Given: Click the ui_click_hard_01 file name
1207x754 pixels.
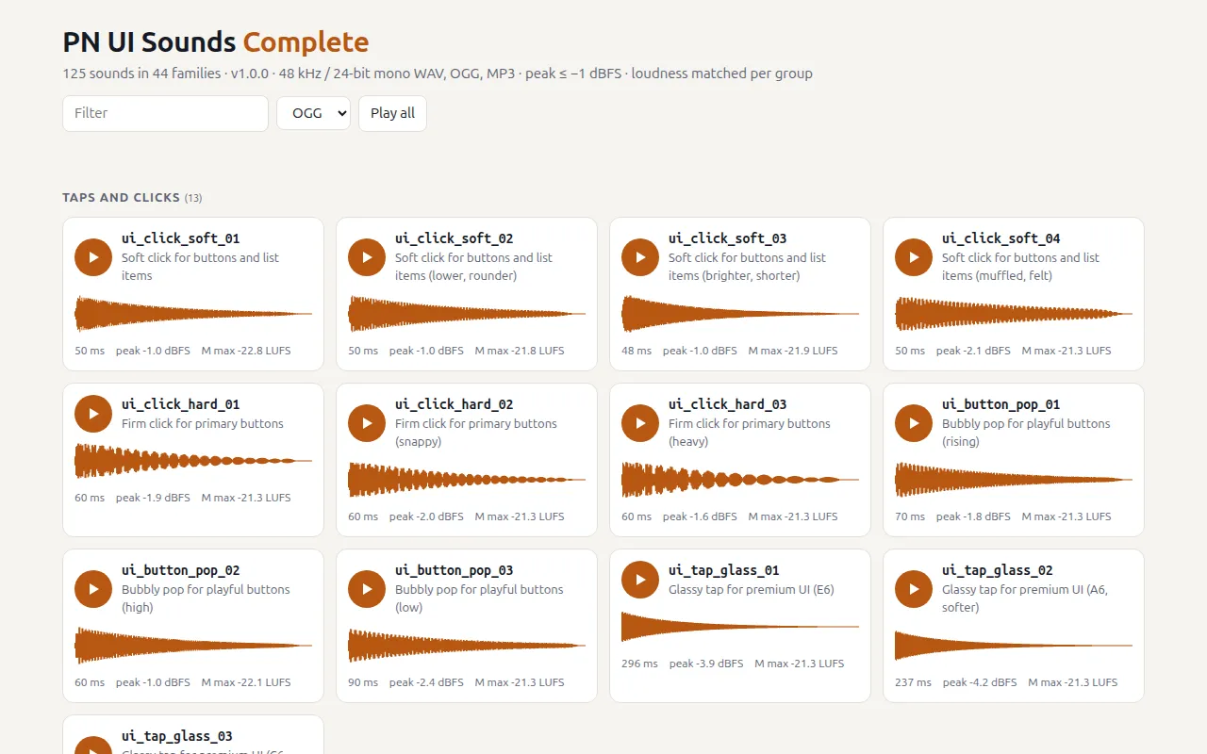Looking at the screenshot, I should [x=181, y=404].
